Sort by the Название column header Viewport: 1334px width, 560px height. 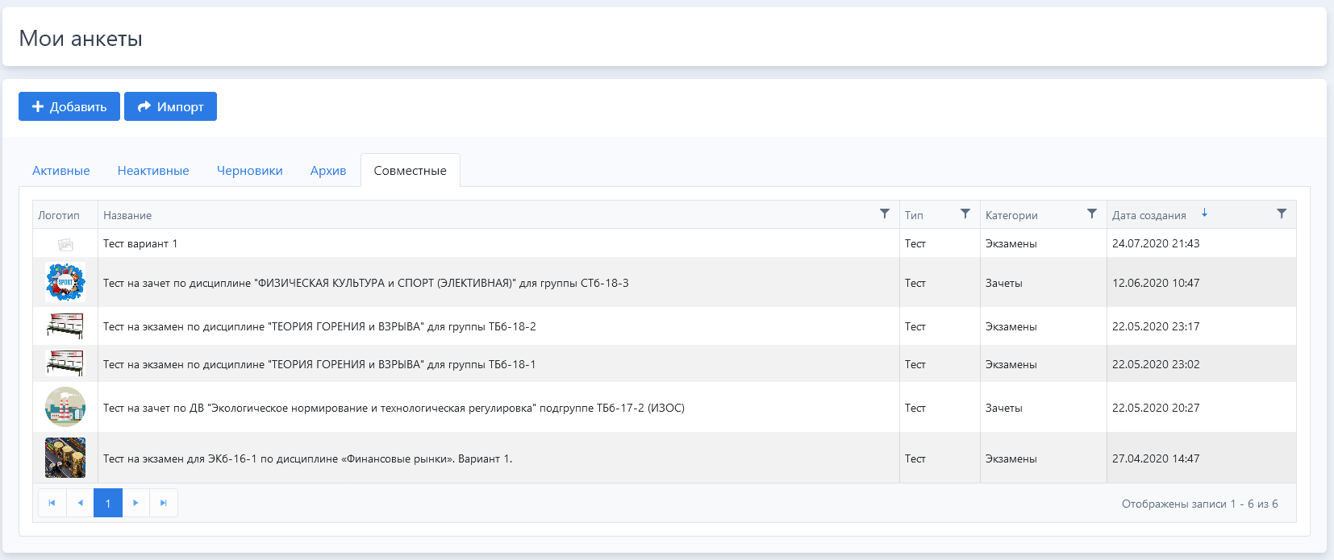point(127,215)
